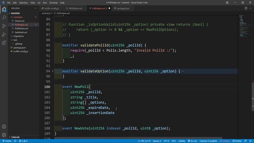Click the contracts breadcrumb segment

point(46,13)
